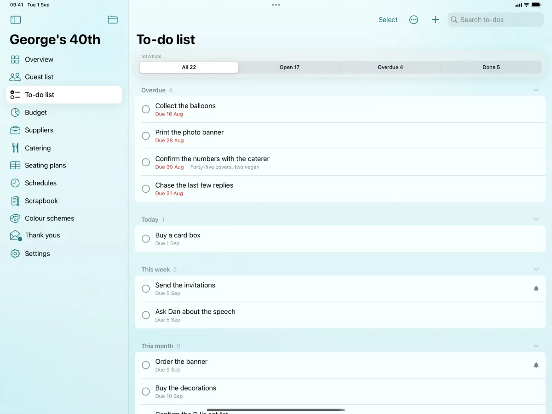
Task: Switch to the All 22 status tab
Action: (x=189, y=67)
